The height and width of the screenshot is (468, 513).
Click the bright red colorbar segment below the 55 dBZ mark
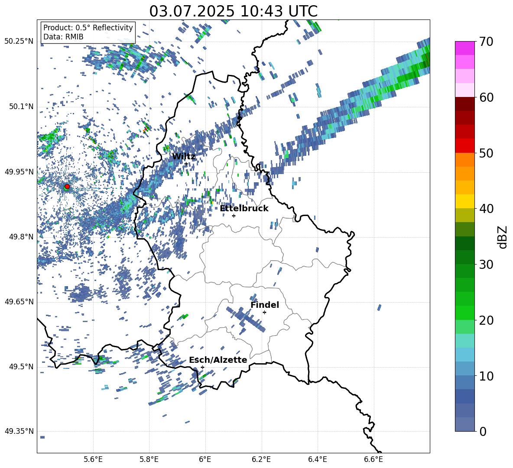click(465, 146)
